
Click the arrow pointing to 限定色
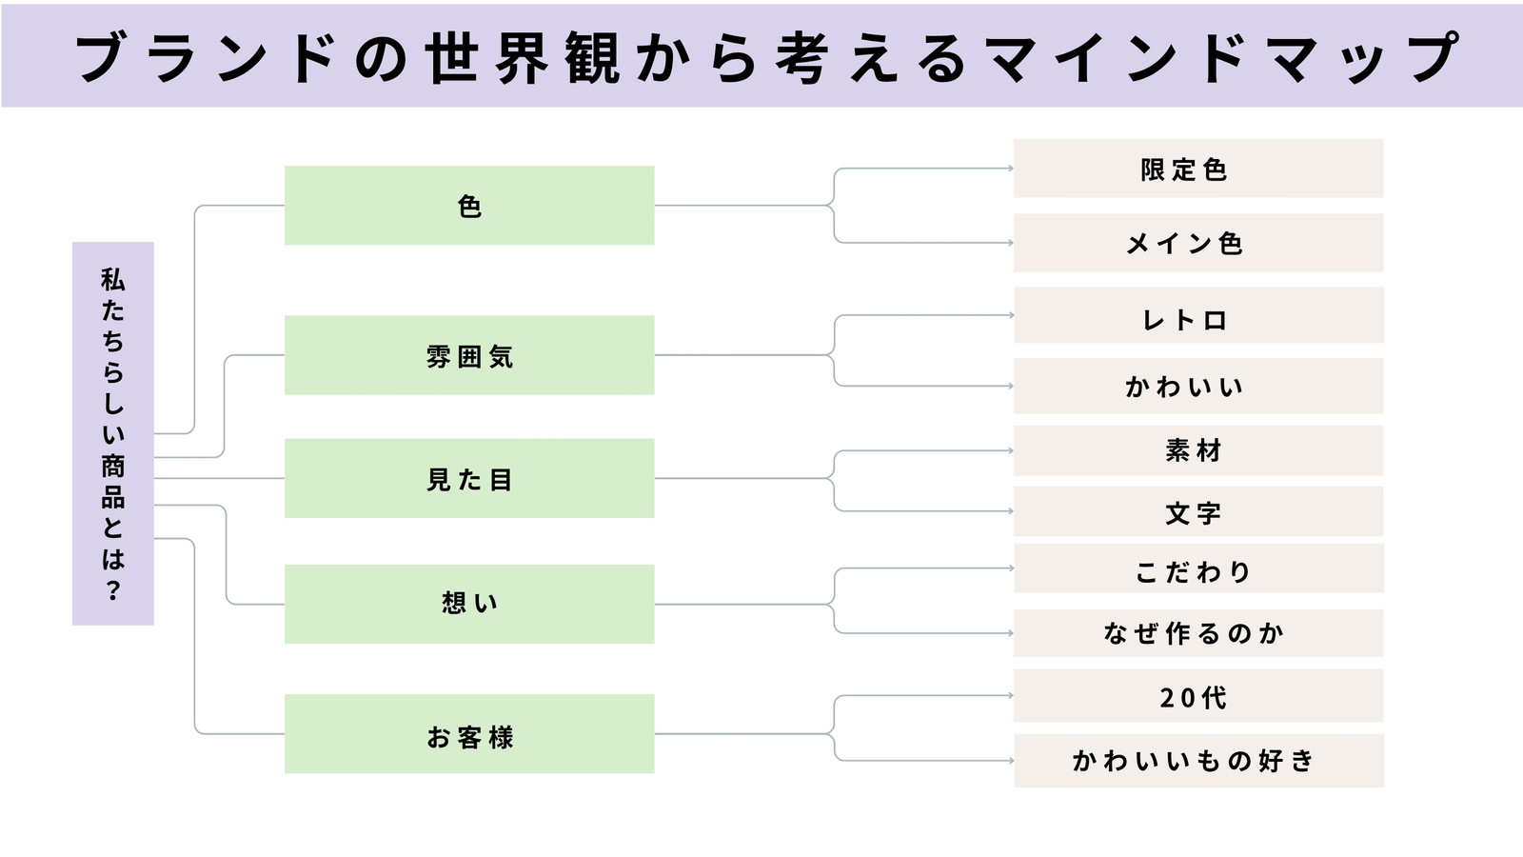point(1009,169)
